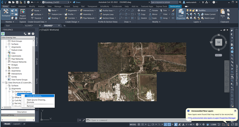Toggle ortho mode in status bar

pos(149,124)
